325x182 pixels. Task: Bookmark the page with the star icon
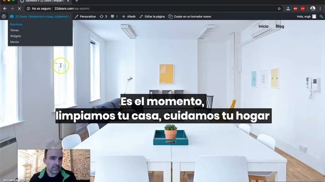point(279,9)
